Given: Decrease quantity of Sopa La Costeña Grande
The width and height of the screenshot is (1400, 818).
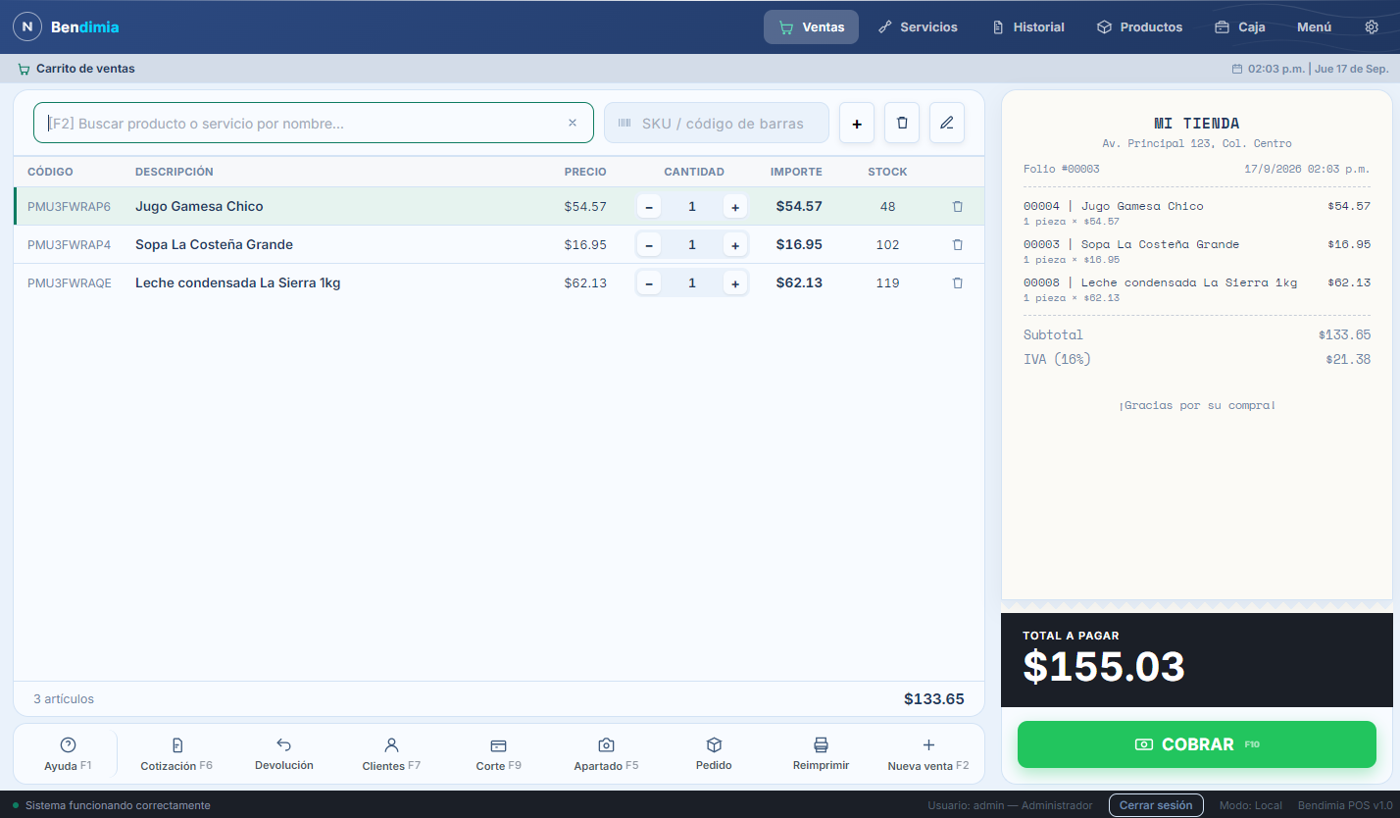Looking at the screenshot, I should click(x=649, y=244).
